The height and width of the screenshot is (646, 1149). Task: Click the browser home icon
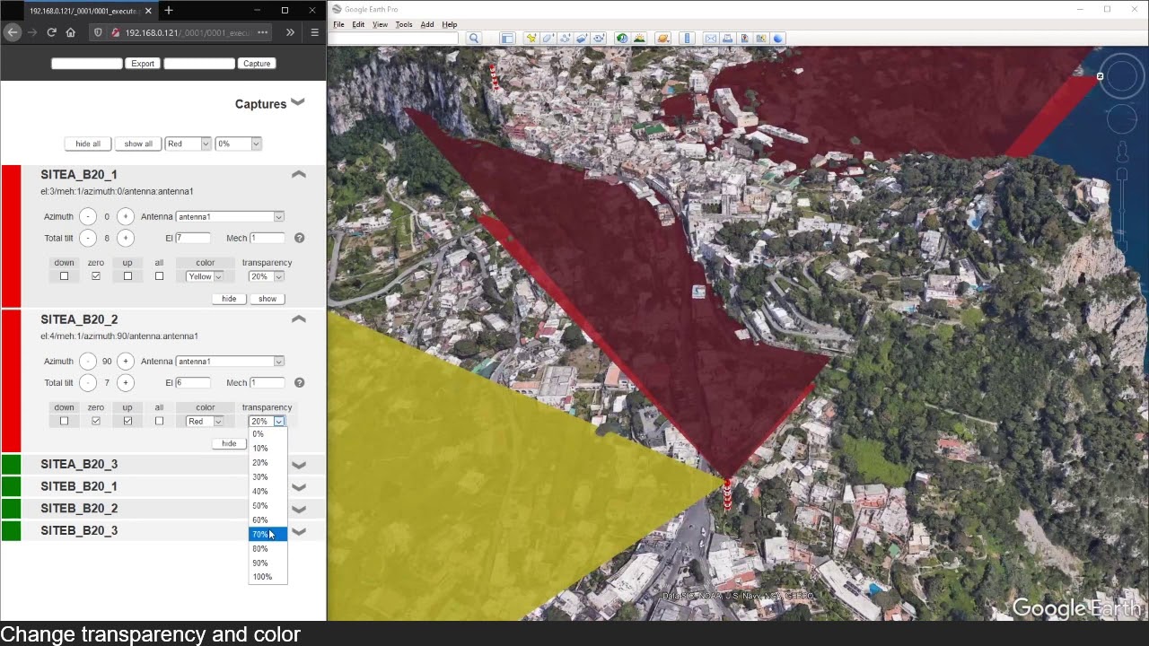pos(70,32)
